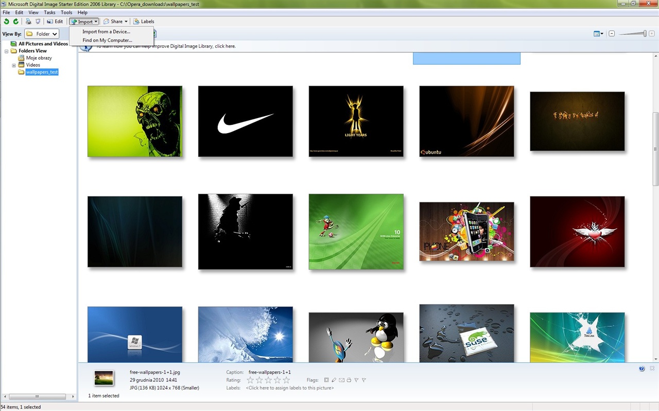Choose Import from a Device menu entry

tap(107, 32)
